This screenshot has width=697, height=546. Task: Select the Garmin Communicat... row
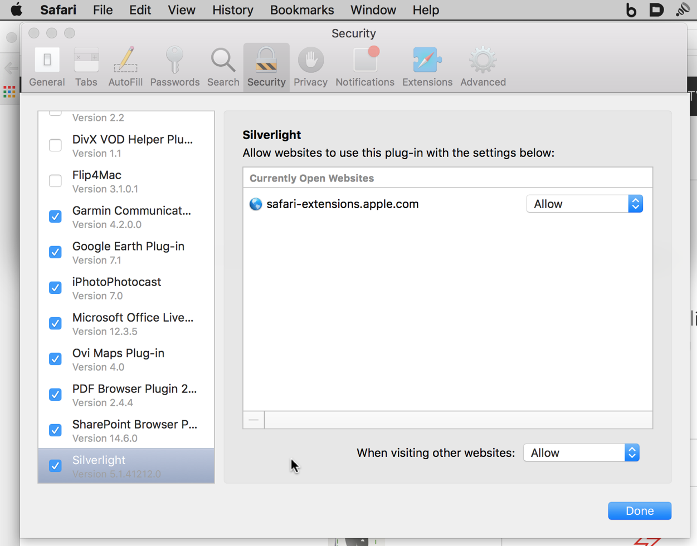[126, 217]
